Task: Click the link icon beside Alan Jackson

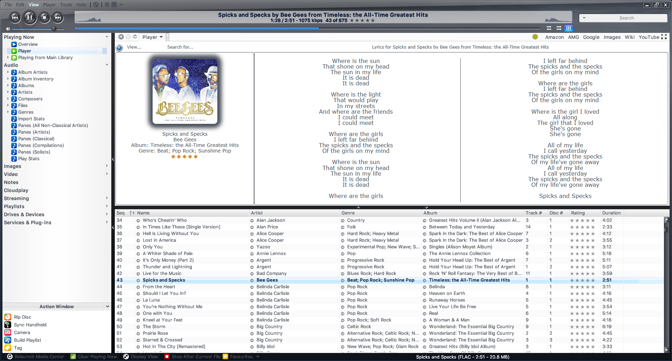Action: click(252, 221)
